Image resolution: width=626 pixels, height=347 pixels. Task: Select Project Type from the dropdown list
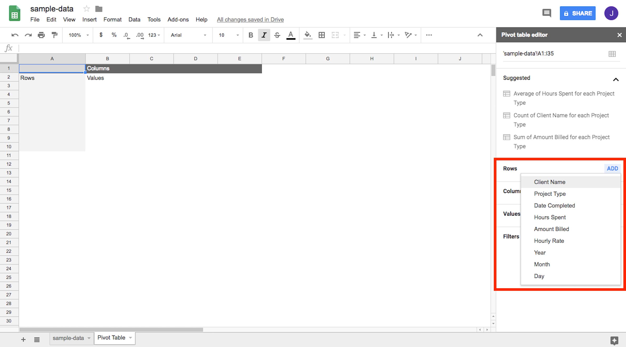[550, 194]
